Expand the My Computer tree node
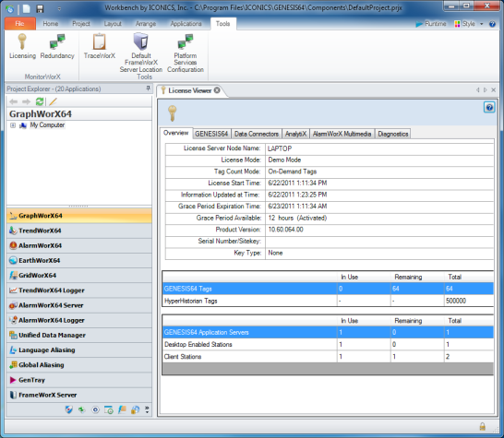The height and width of the screenshot is (438, 504). pyautogui.click(x=13, y=125)
